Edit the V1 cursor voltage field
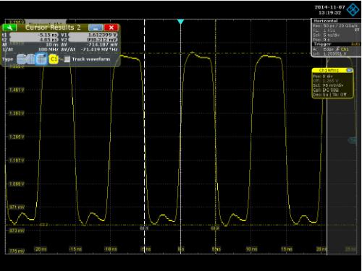The height and width of the screenshot is (271, 362). click(x=93, y=35)
